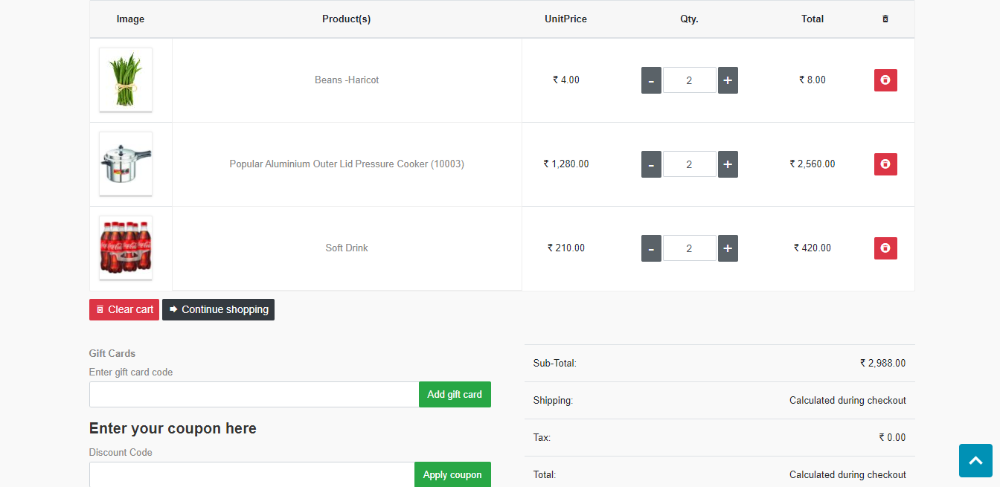This screenshot has width=1000, height=487.
Task: Delete Beans -Haricot from cart
Action: coord(885,80)
